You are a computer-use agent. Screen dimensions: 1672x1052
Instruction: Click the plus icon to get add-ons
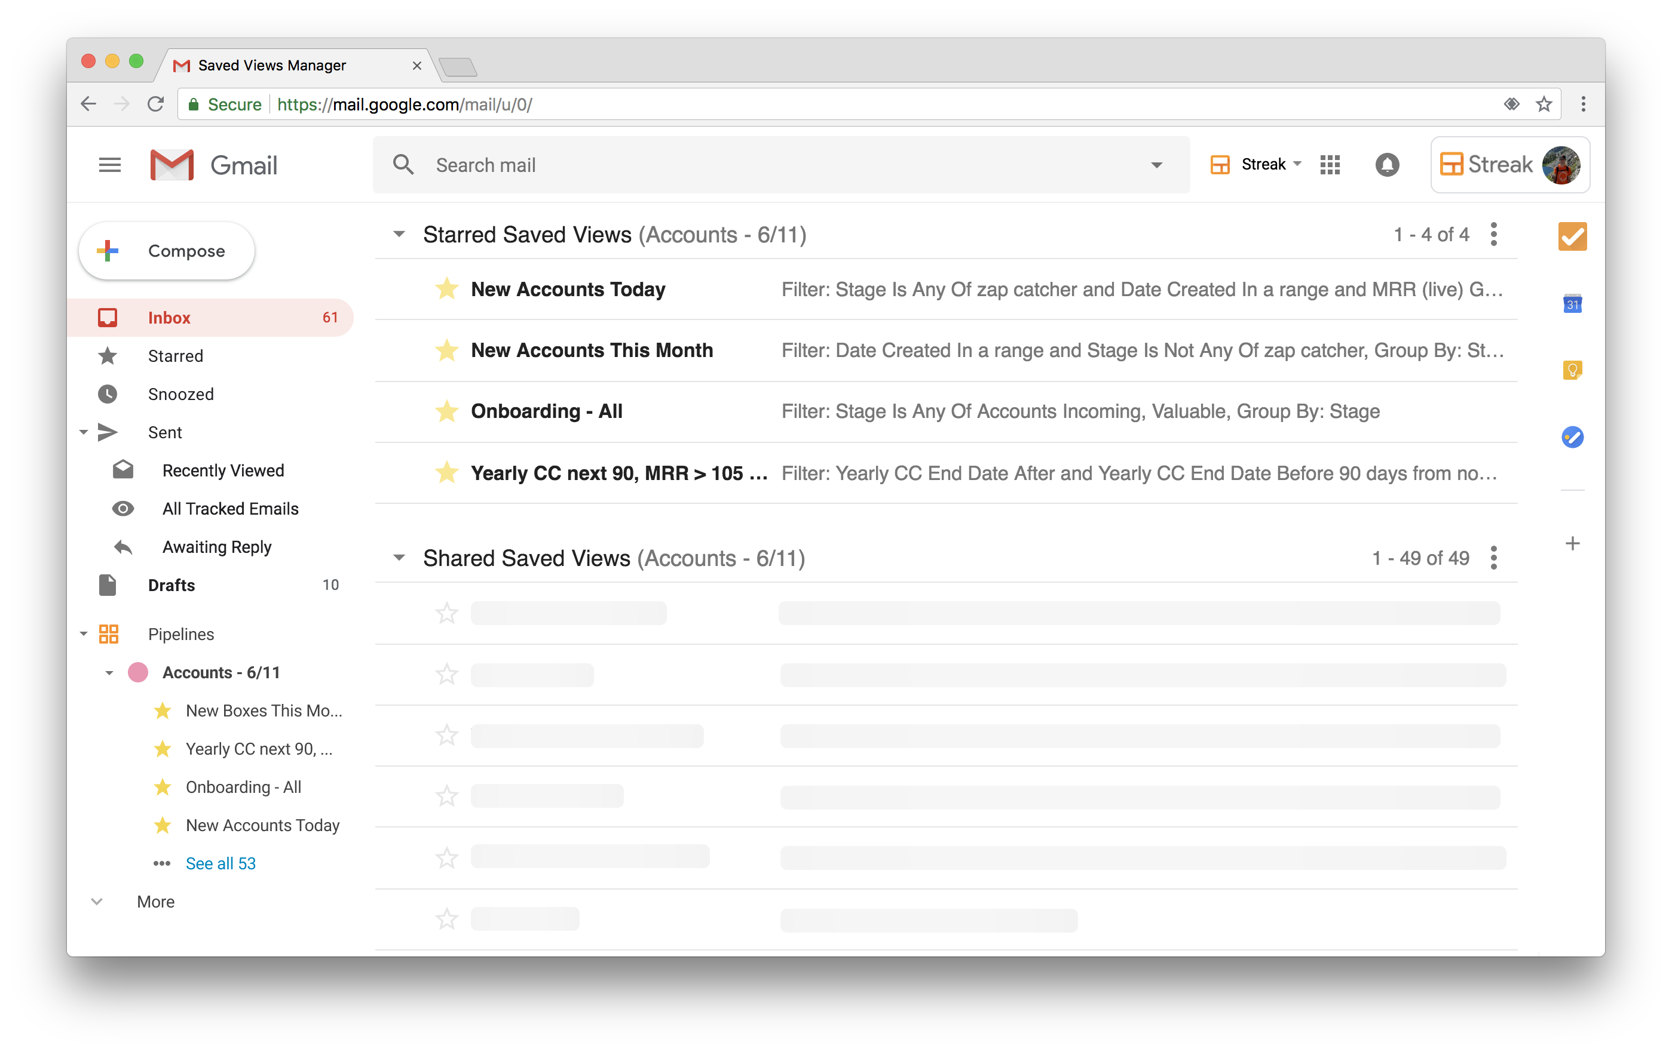1572,543
